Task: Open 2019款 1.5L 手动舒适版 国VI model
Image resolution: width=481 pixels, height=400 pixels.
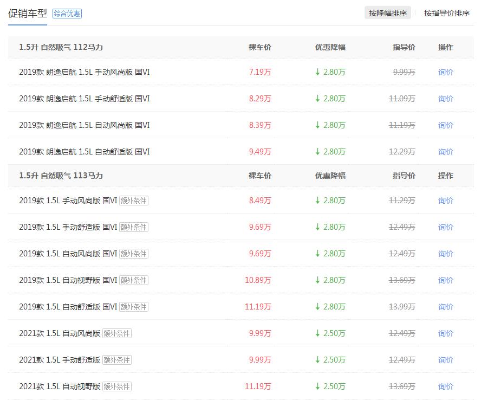Action: pyautogui.click(x=68, y=227)
